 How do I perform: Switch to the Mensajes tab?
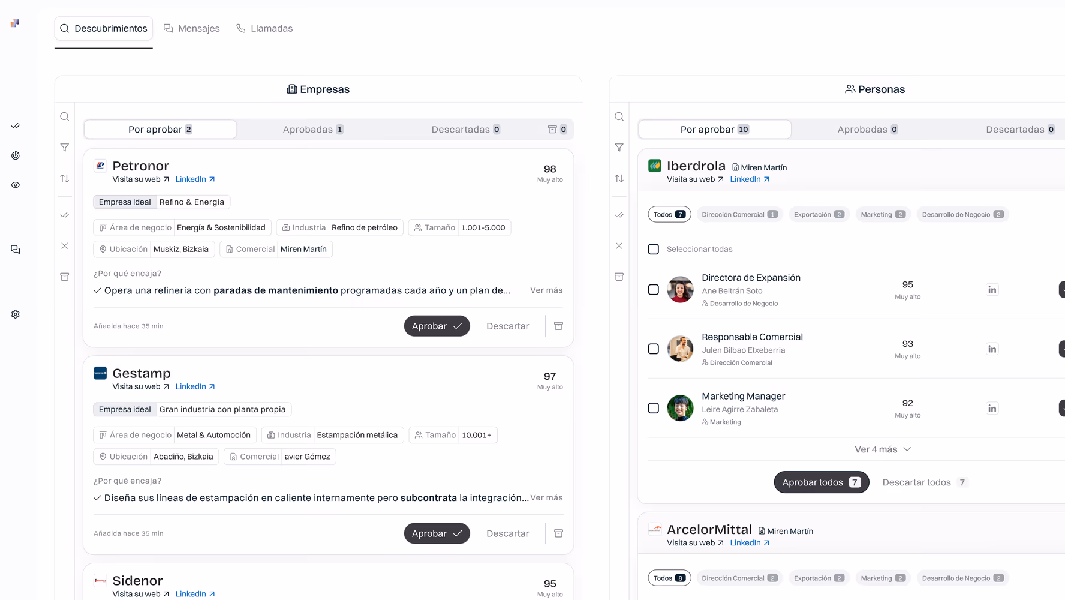[192, 28]
